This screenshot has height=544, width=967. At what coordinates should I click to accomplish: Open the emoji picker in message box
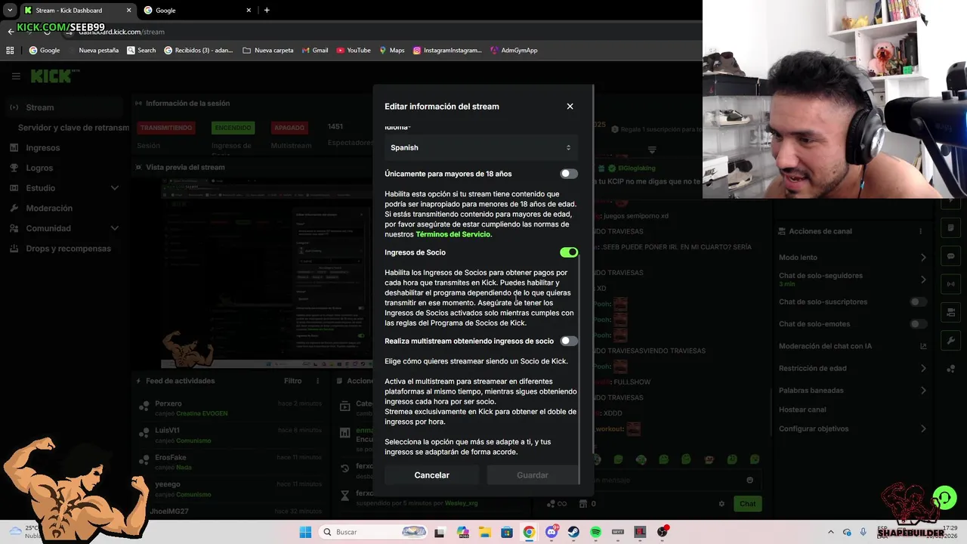[x=749, y=480]
